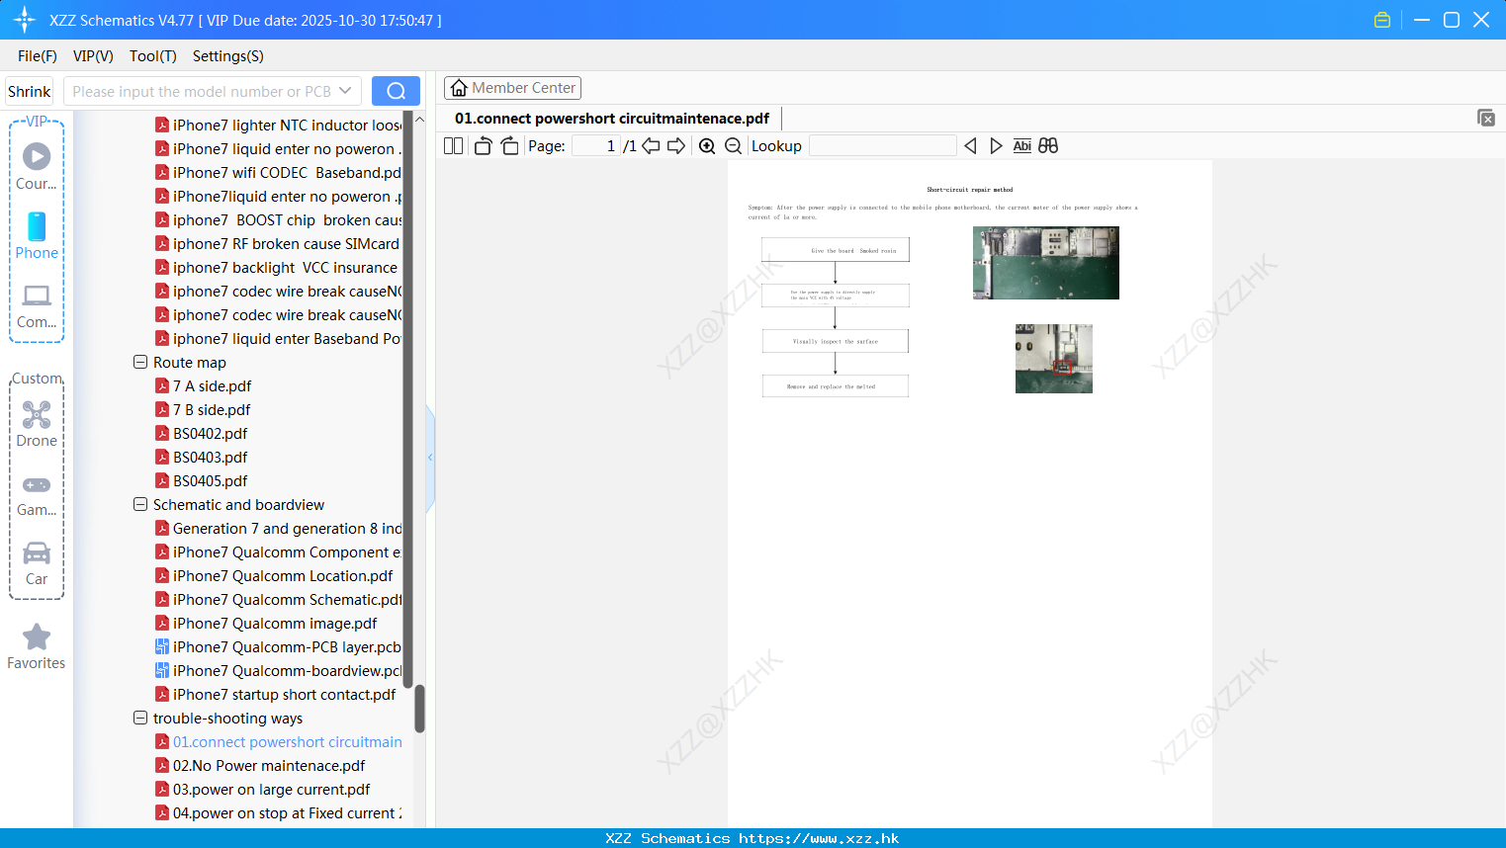Viewport: 1506px width, 848px height.
Task: Open BS0402.pdf
Action: (x=202, y=434)
